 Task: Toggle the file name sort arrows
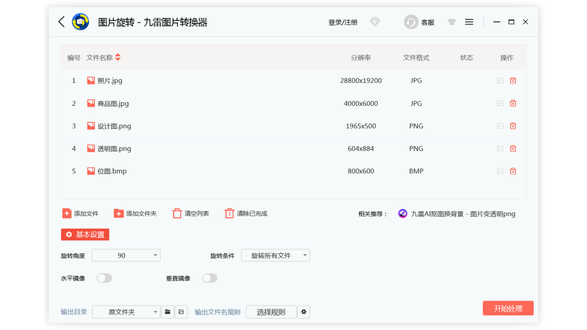[x=118, y=57]
